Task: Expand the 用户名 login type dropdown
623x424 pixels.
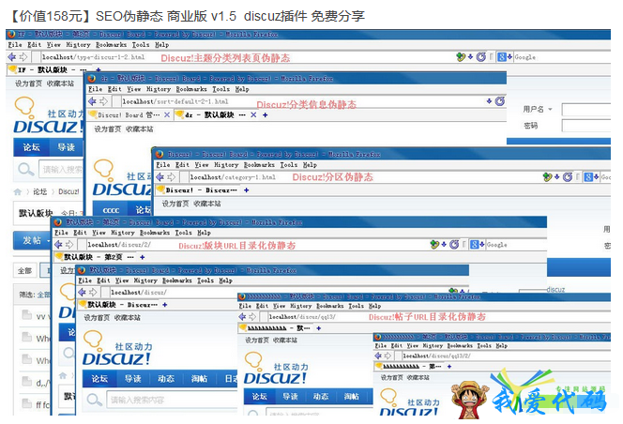Action: pyautogui.click(x=551, y=109)
